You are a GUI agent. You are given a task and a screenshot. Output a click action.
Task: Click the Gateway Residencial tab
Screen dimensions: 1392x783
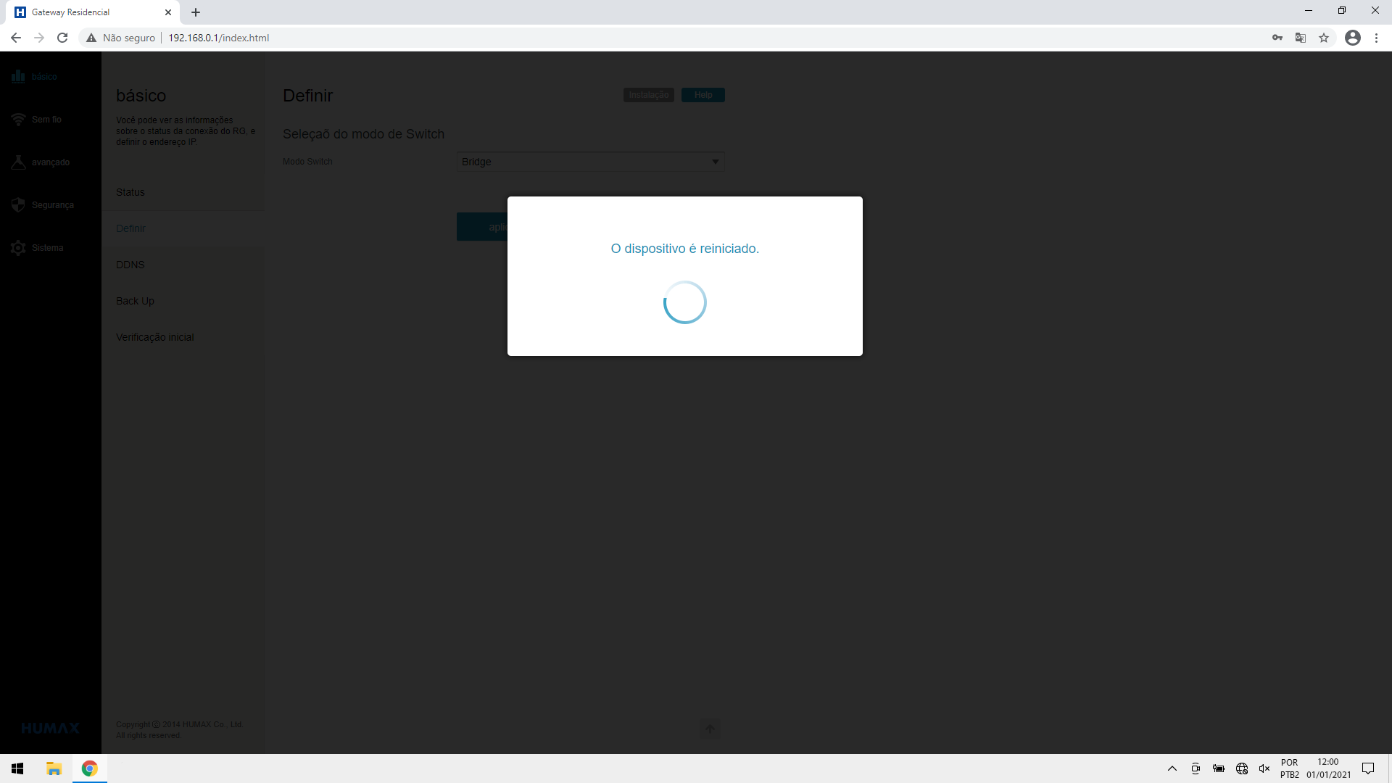click(93, 12)
